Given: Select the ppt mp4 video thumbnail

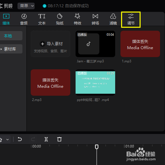Looking at the screenshot, I should point(95,82).
